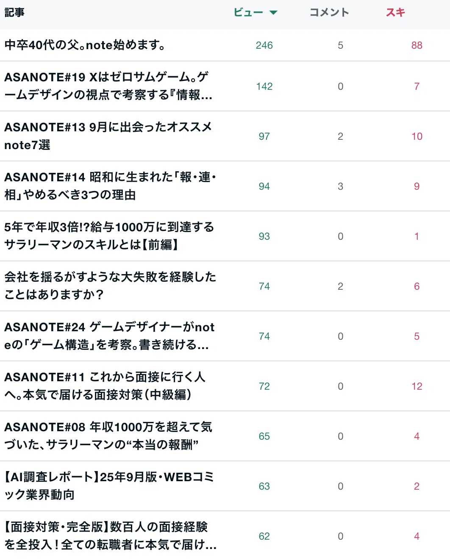450x560 pixels.
Task: Click the ビュー sort arrow icon
Action: [273, 13]
